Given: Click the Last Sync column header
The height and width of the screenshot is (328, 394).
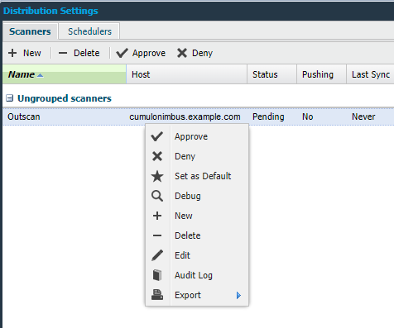Looking at the screenshot, I should 370,74.
